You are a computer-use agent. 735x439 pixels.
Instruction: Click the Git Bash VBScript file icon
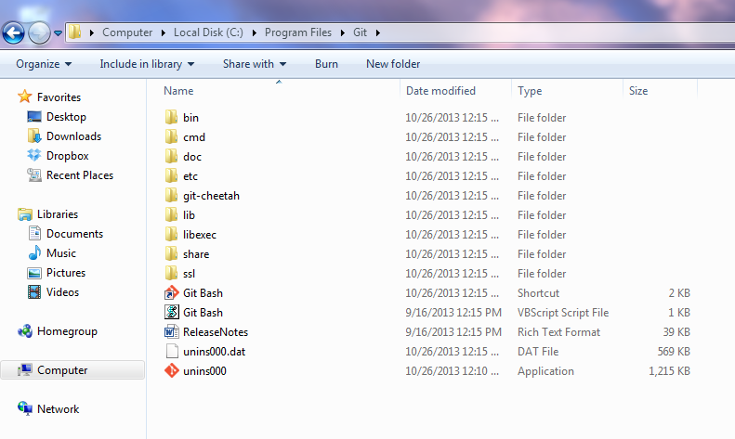click(x=171, y=313)
